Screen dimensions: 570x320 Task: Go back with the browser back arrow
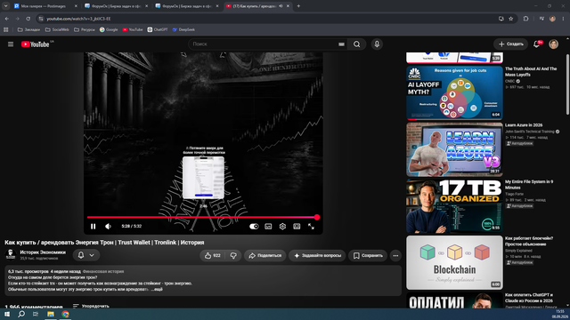[7, 19]
